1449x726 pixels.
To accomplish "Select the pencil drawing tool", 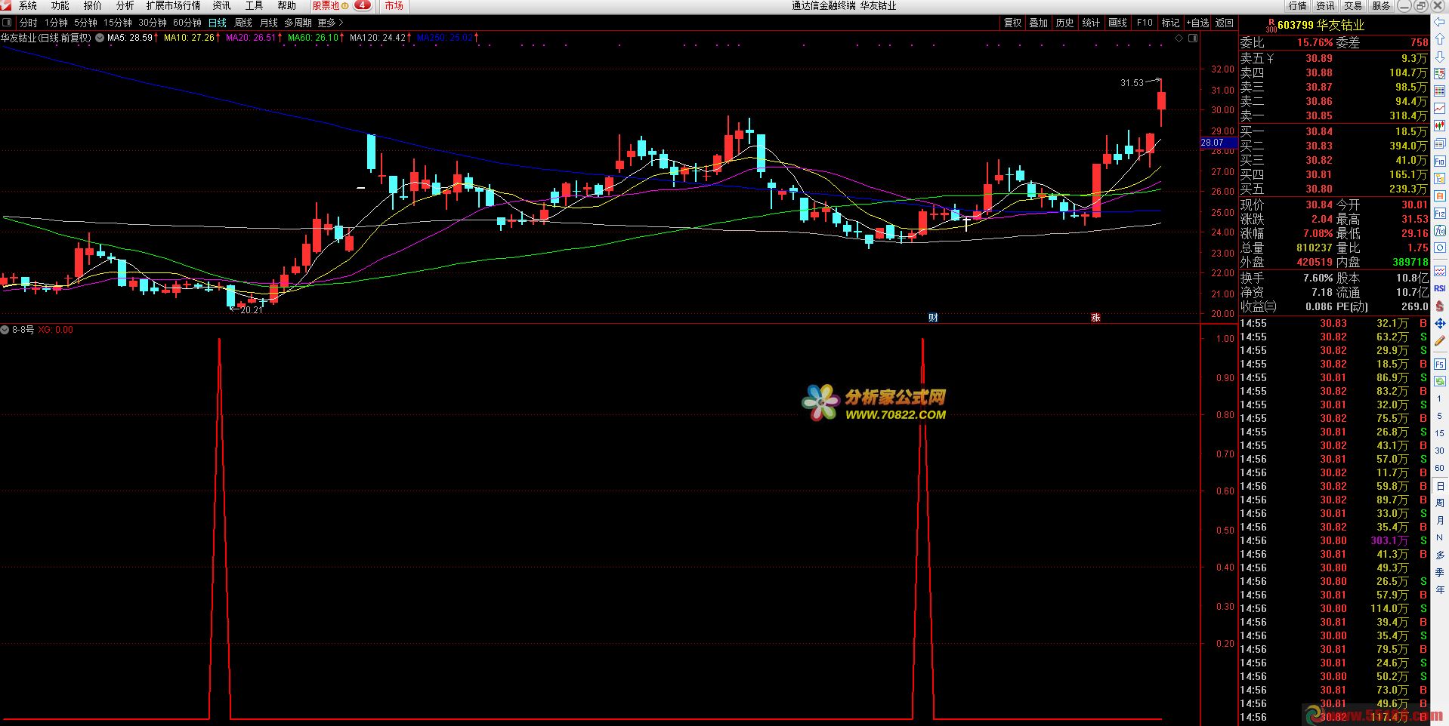I will coord(1440,341).
